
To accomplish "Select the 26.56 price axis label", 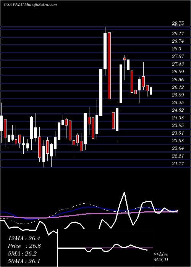I will 178,79.
